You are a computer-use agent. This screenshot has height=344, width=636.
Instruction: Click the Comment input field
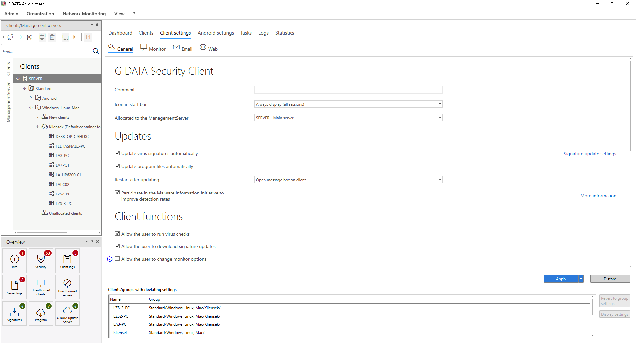tap(348, 90)
